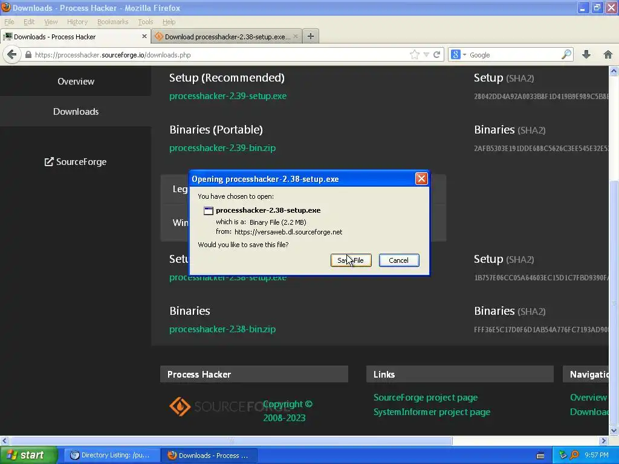This screenshot has width=619, height=464.
Task: Click the green network tray icon
Action: [x=563, y=455]
